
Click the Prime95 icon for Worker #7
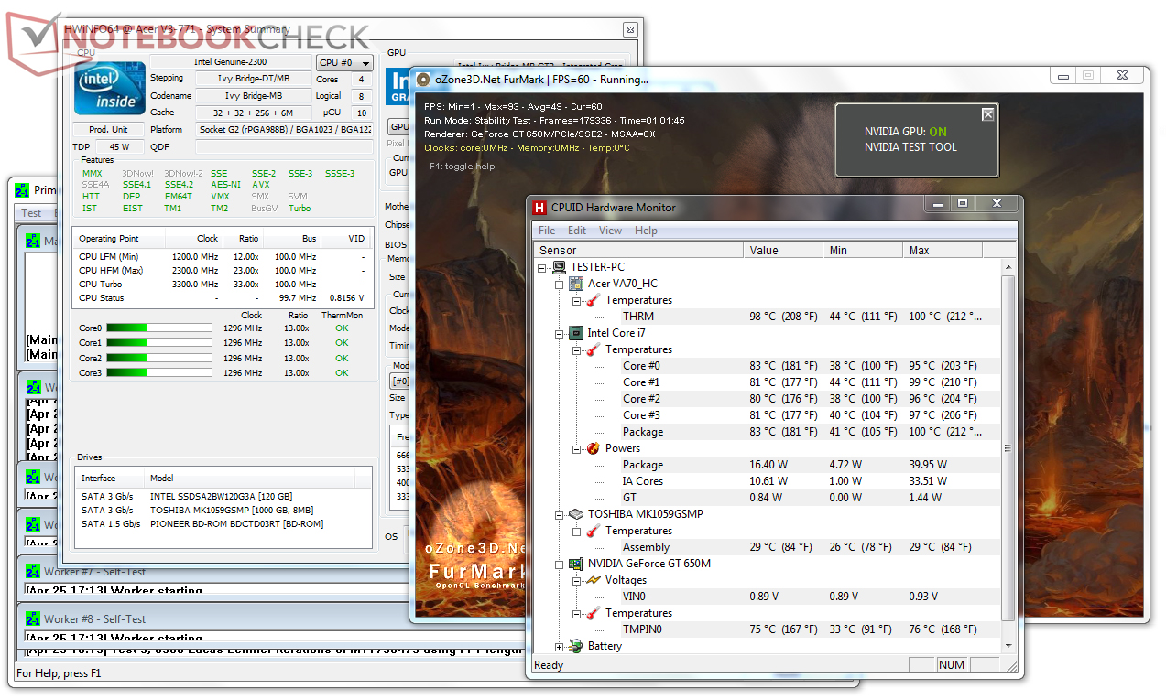tap(32, 572)
